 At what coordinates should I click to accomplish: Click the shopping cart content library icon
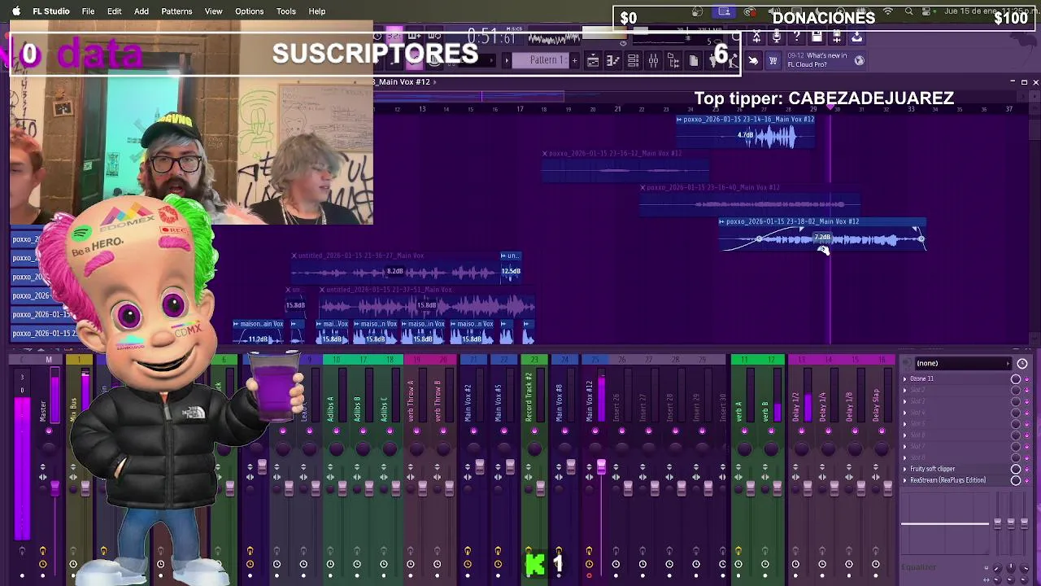773,61
